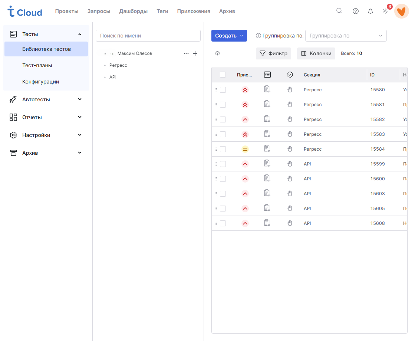Click the theme settings icon with beta badge
This screenshot has width=415, height=341.
coord(385,11)
